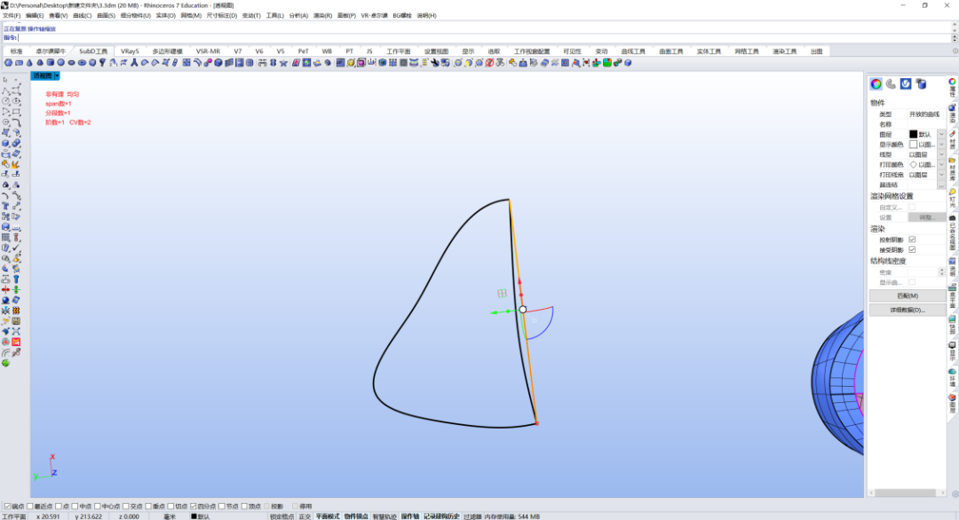Open the 实体(O) menu
The image size is (959, 520).
tap(165, 15)
